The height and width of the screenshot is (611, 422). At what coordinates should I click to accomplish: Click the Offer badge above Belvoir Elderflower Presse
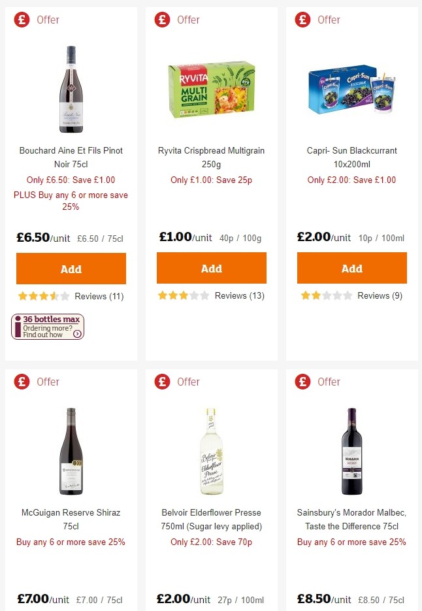click(x=162, y=382)
